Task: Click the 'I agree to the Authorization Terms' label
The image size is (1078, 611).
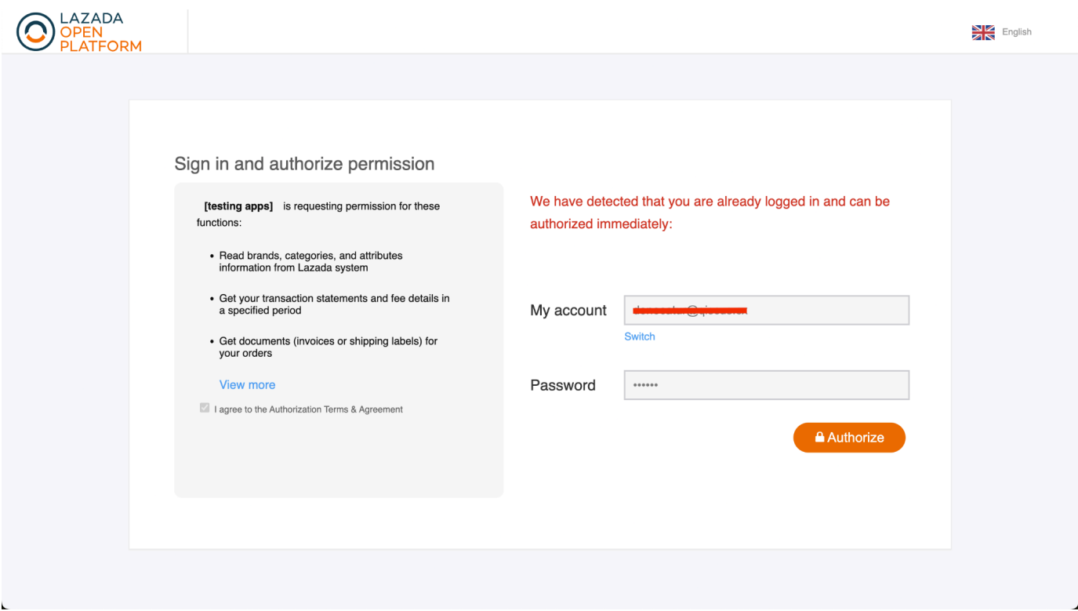Action: 308,409
